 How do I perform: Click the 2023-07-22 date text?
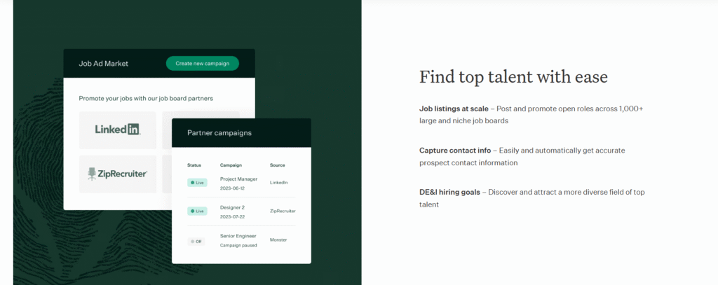coord(232,217)
